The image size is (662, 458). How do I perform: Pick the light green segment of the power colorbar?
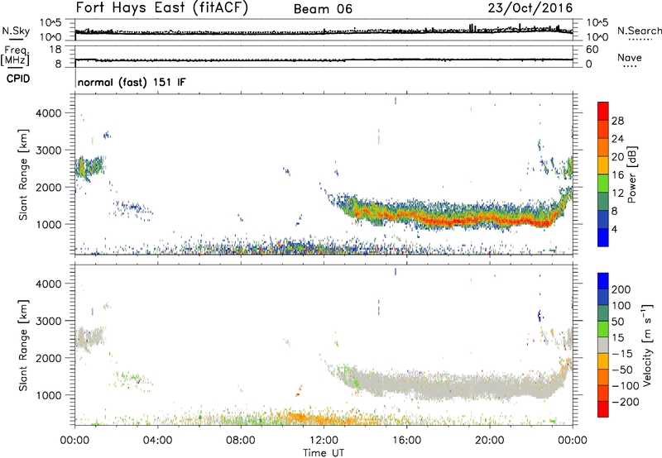[603, 183]
